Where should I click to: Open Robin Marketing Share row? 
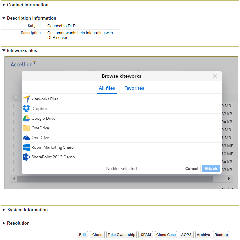tap(122, 147)
